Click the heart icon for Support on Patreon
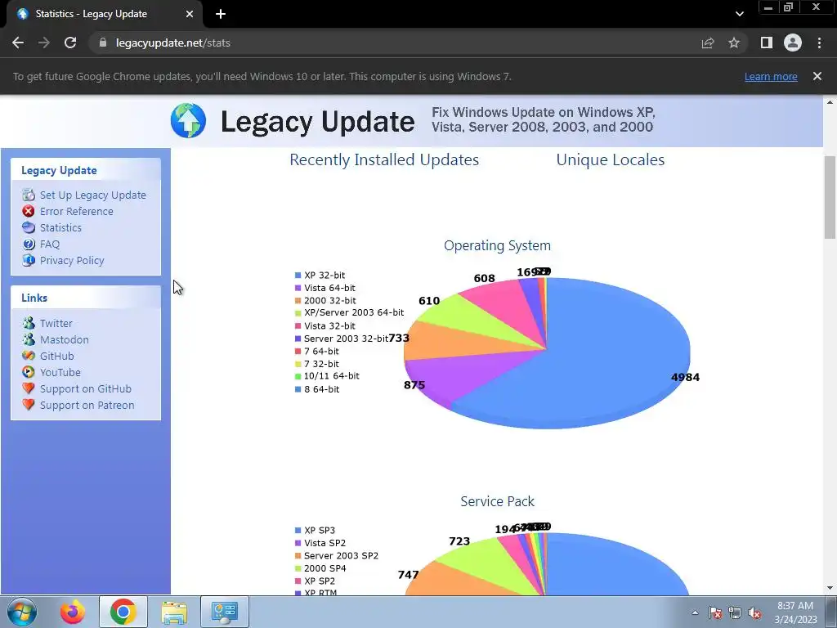837x628 pixels. pyautogui.click(x=29, y=405)
